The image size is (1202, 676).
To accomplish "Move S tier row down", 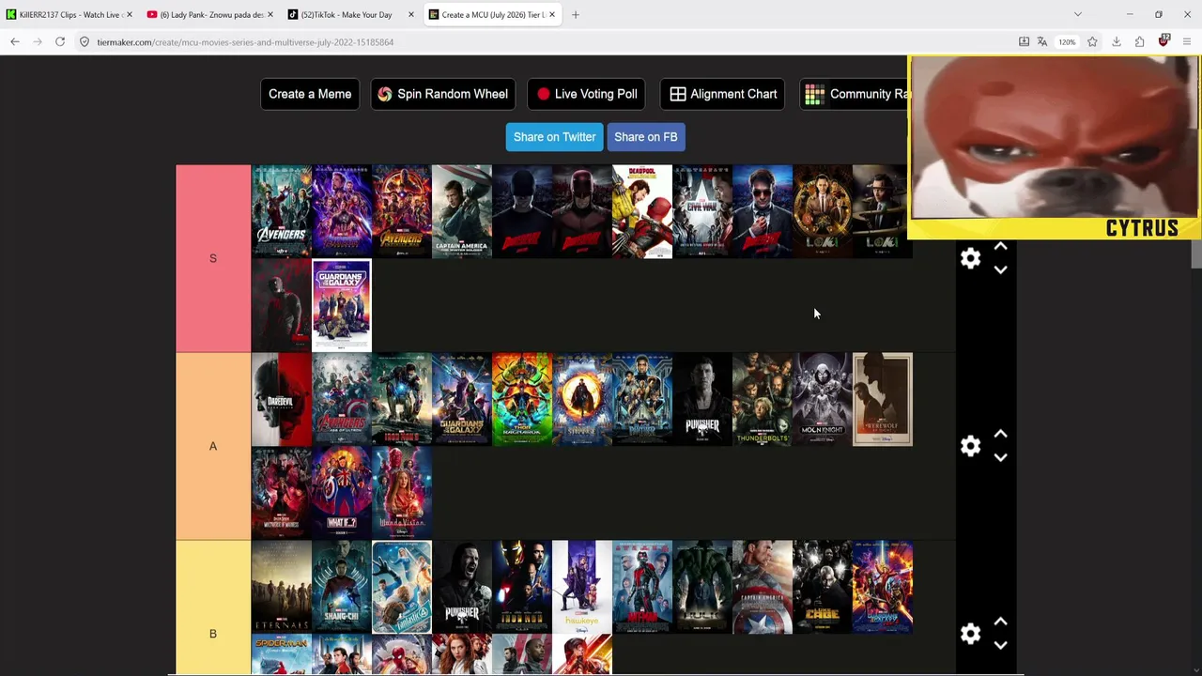I will coord(1000,269).
